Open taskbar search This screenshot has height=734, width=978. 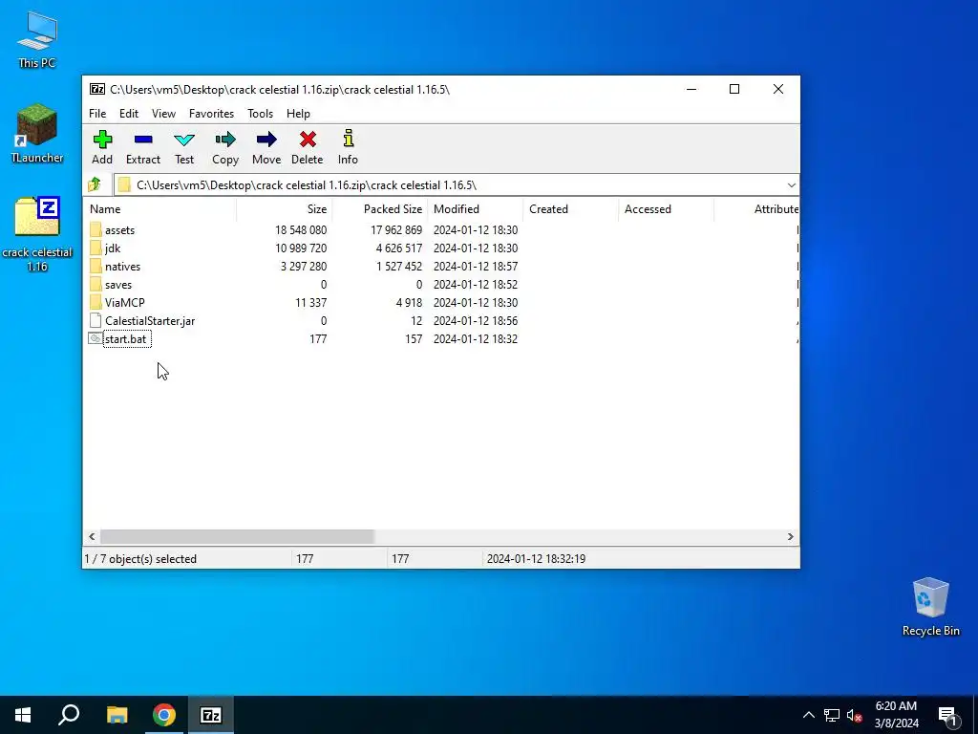69,715
